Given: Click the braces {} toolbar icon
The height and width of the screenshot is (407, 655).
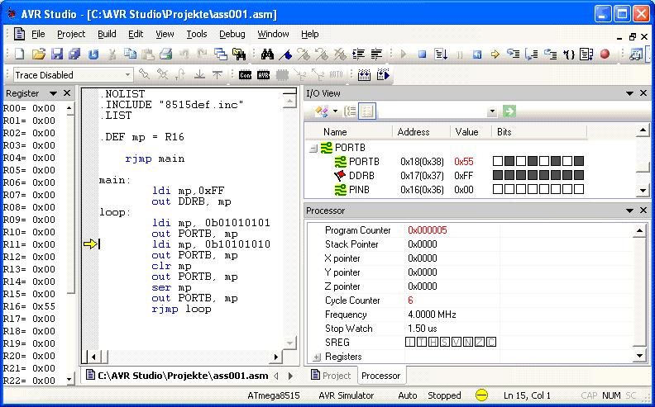Looking at the screenshot, I should pyautogui.click(x=569, y=54).
